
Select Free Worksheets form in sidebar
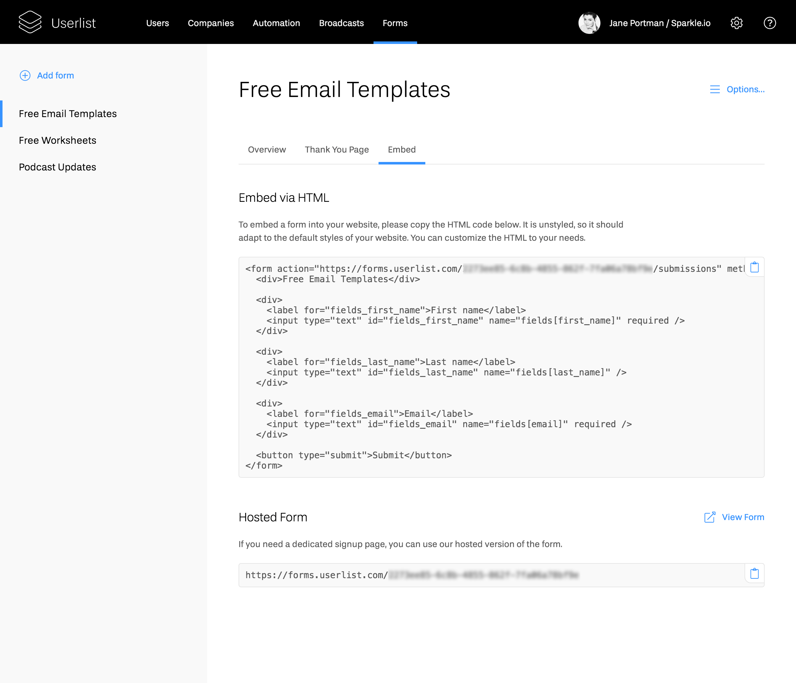pyautogui.click(x=58, y=140)
